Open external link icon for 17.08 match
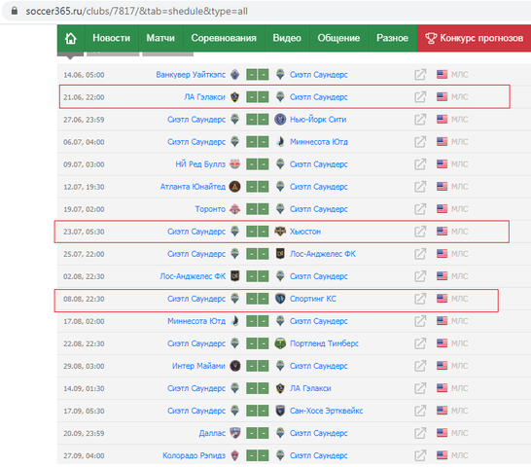Viewport: 531px width, 467px height. pos(420,321)
